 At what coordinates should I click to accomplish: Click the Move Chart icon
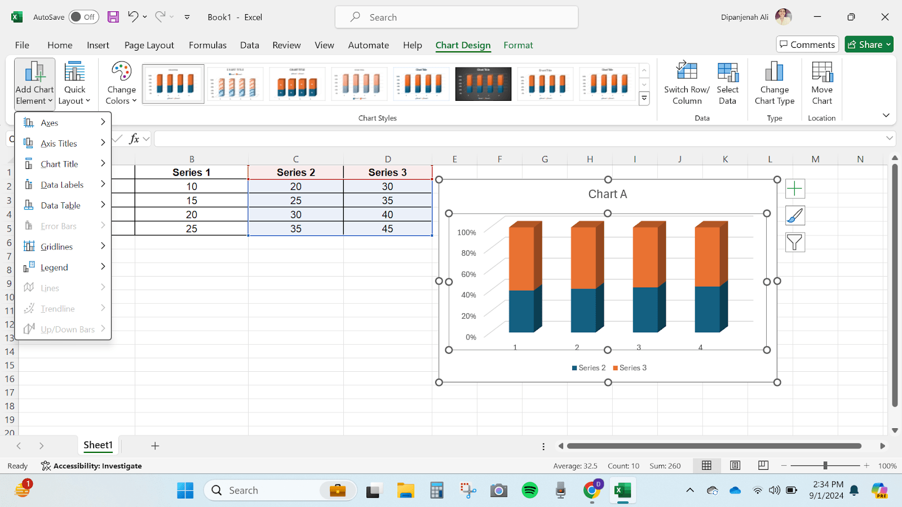[821, 72]
